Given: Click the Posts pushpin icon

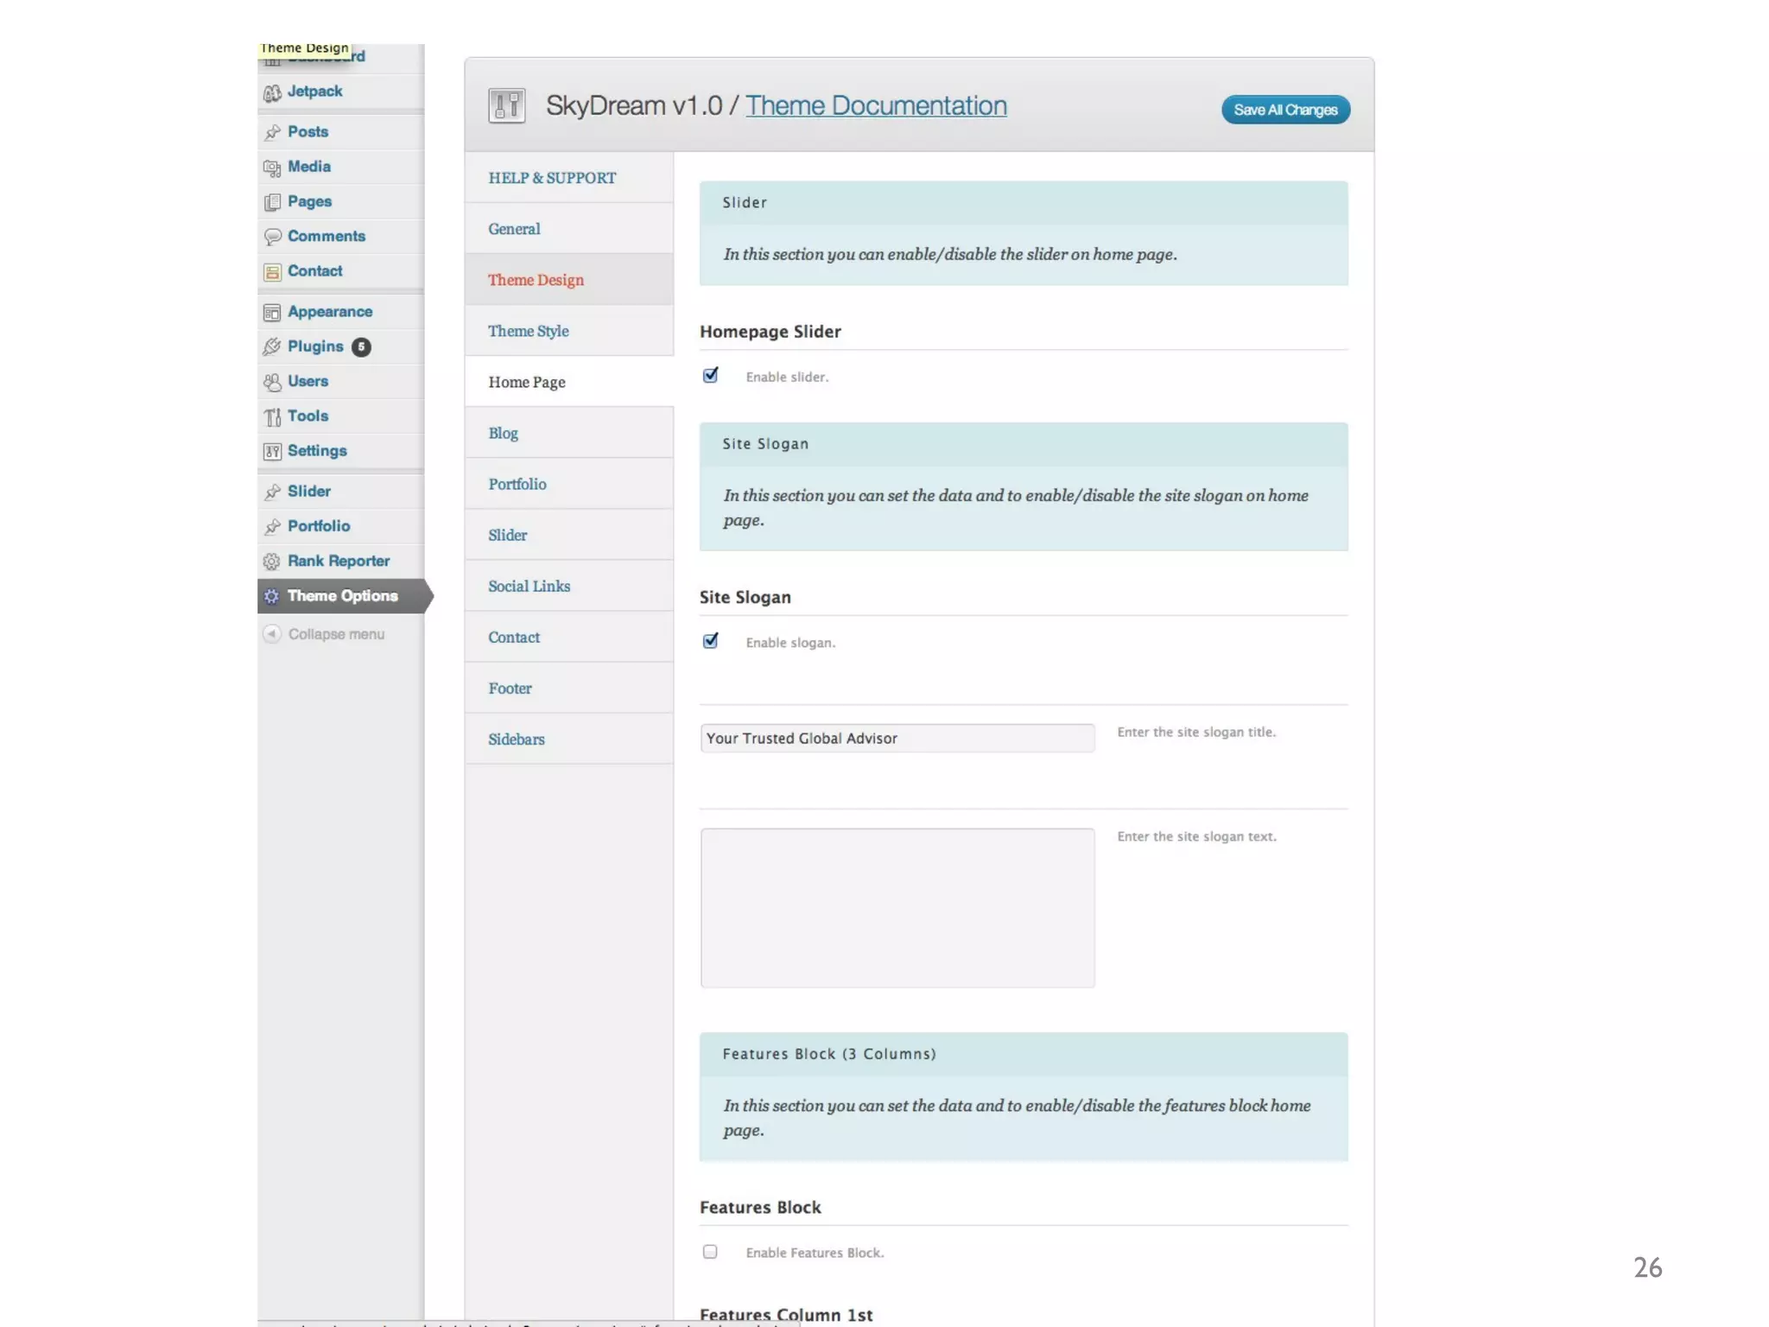Looking at the screenshot, I should point(272,132).
